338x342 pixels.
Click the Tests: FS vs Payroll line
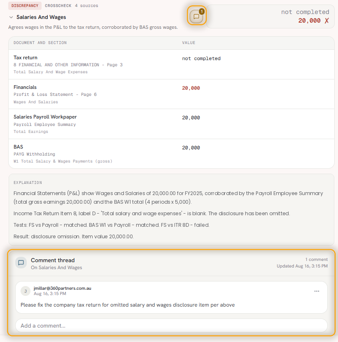(x=111, y=225)
